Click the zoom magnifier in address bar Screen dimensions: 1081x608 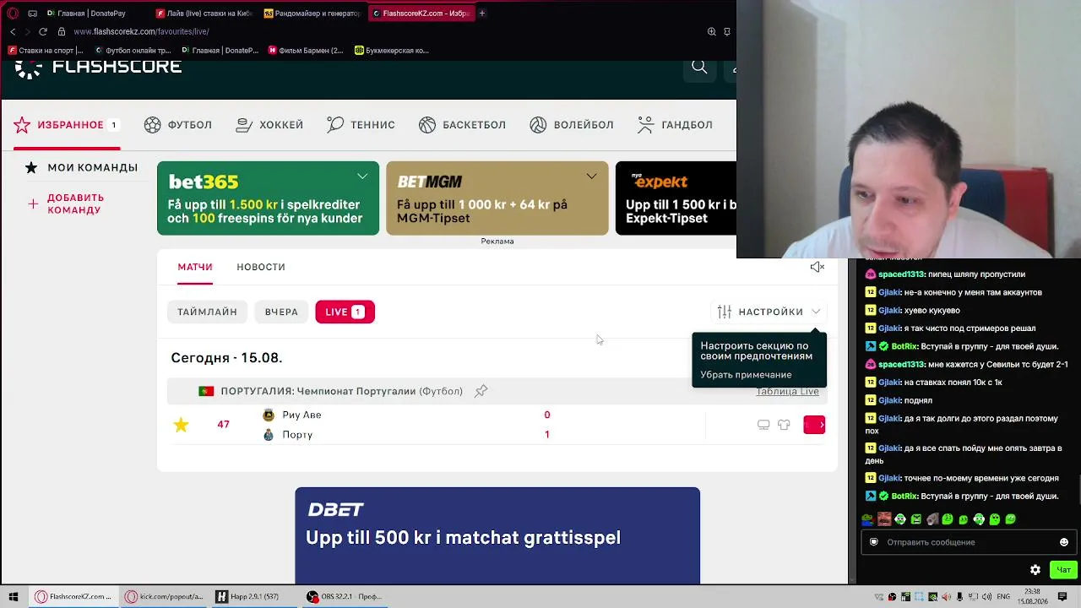point(712,31)
